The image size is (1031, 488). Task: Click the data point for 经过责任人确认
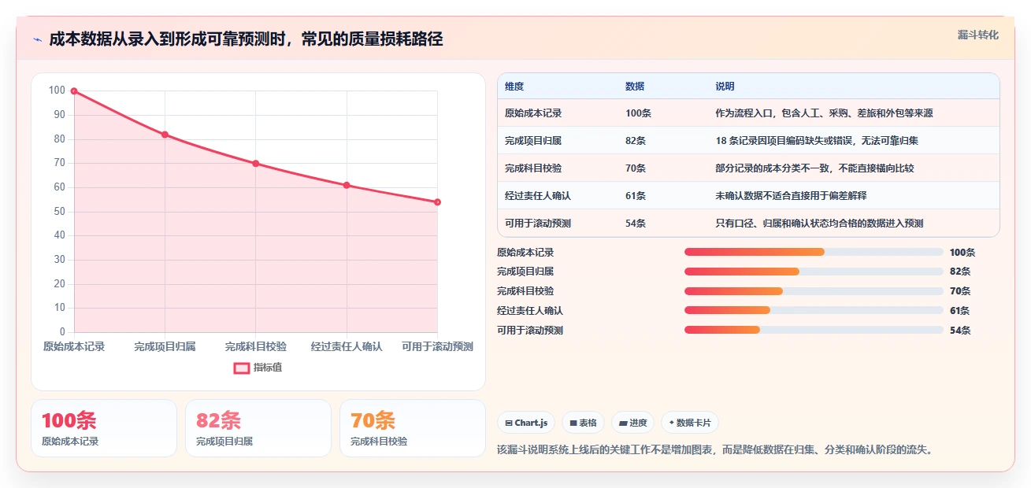point(347,185)
